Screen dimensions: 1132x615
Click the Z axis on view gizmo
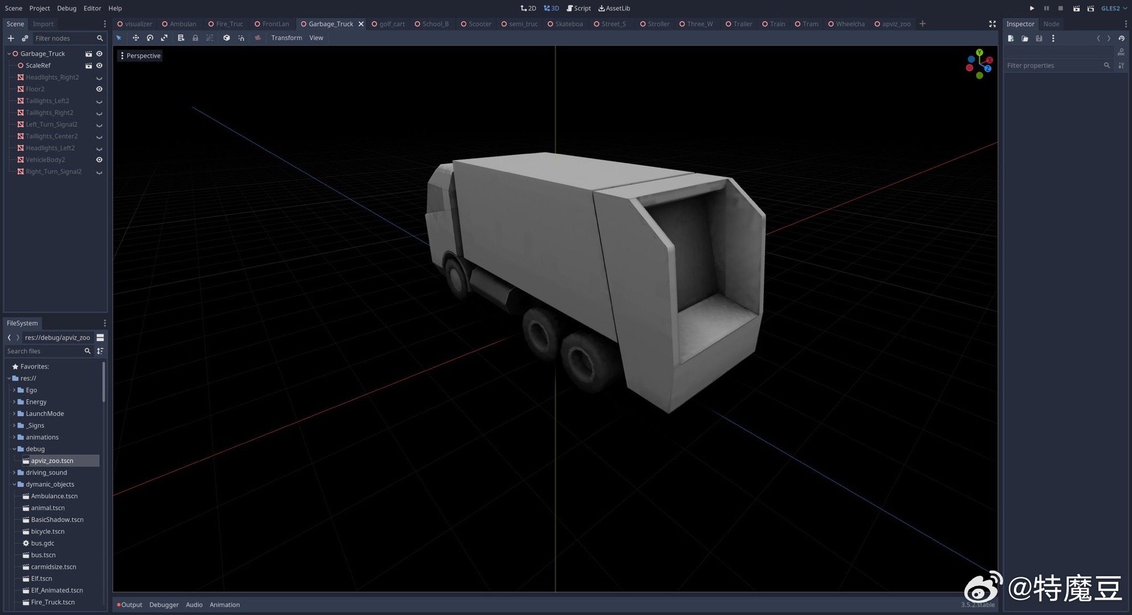point(988,68)
